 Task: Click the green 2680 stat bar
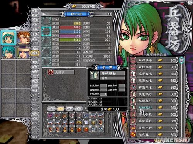pos(70,40)
